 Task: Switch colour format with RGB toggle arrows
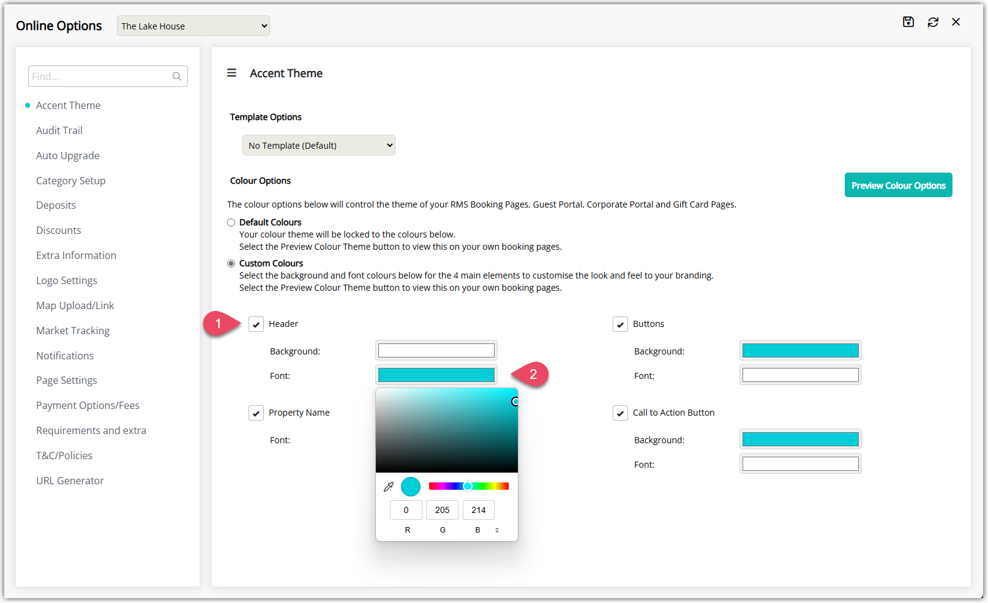(497, 530)
